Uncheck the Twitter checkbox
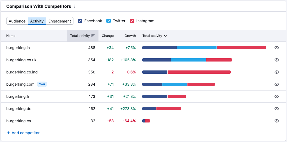Viewport: 287px width, 142px height. pos(109,21)
